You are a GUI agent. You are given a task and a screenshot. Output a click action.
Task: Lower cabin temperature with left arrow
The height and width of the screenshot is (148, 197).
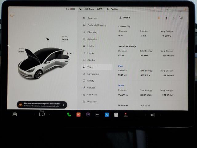tap(34, 114)
